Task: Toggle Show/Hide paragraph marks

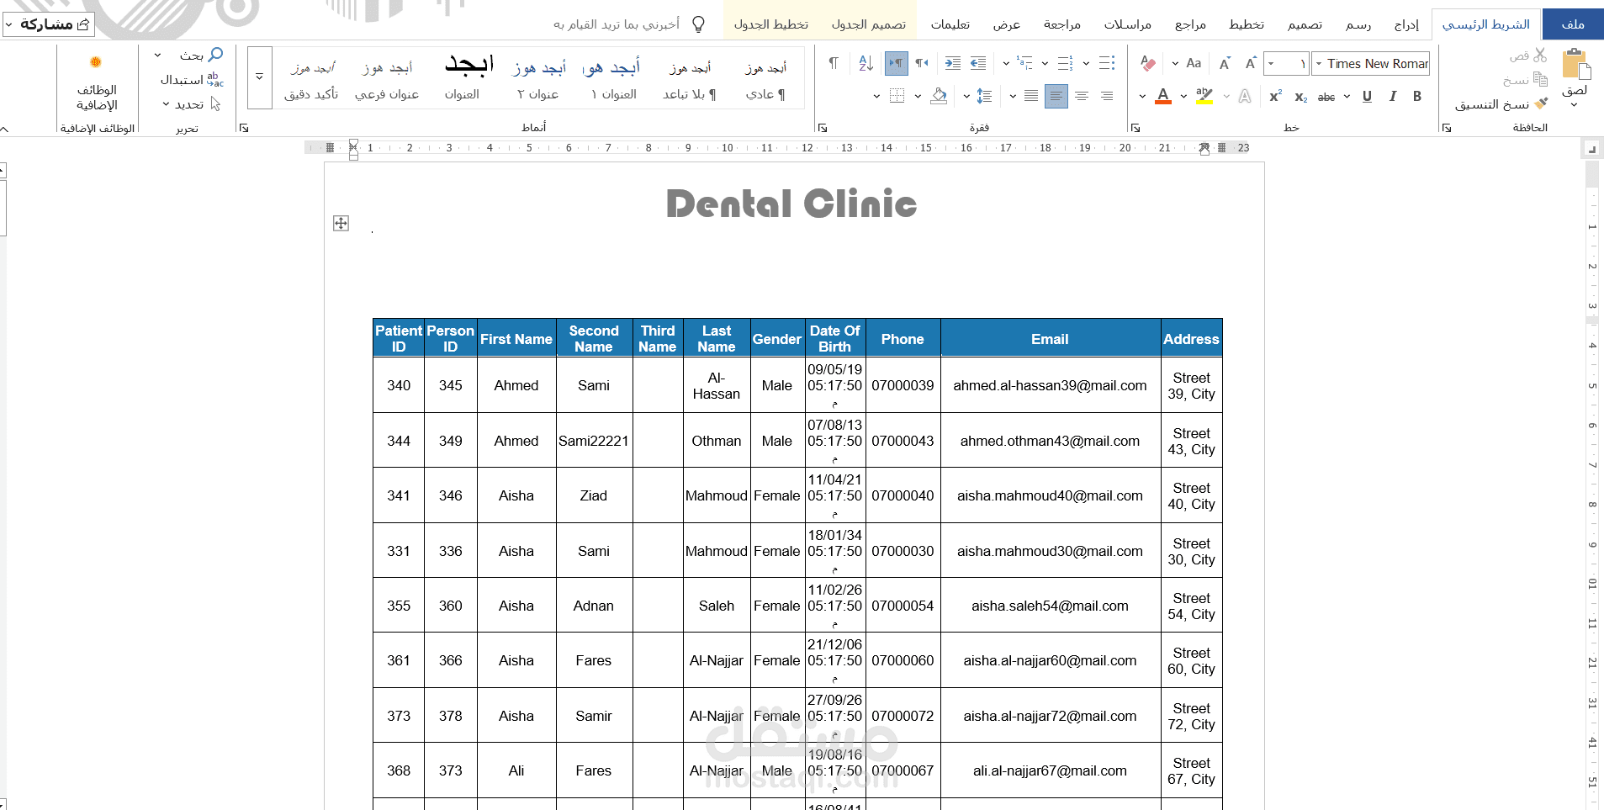Action: (x=834, y=63)
